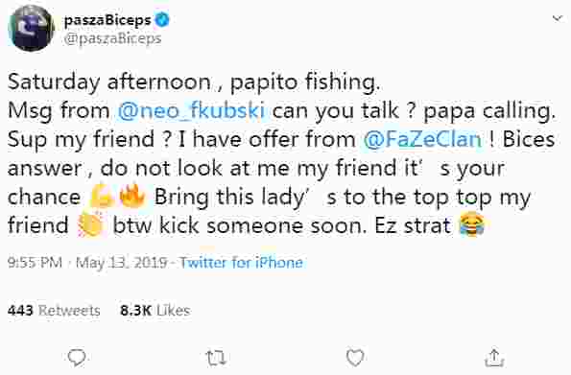
Task: Click the pashaBiceps display name
Action: coord(107,20)
